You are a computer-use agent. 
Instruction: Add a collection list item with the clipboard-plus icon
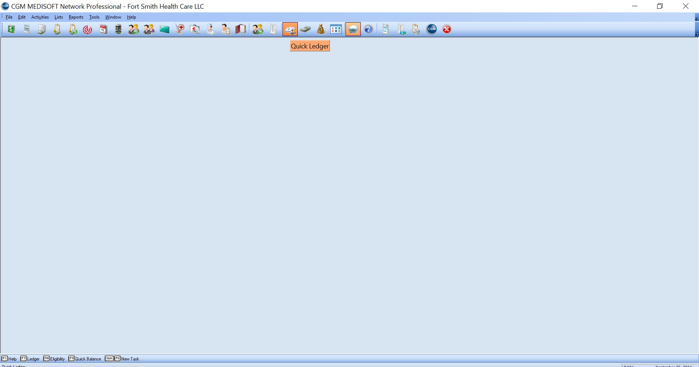[x=73, y=29]
